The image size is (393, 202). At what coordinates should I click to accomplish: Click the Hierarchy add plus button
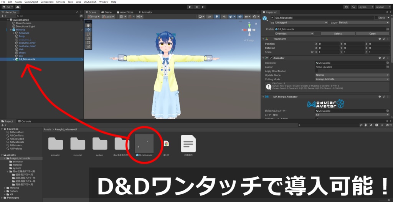(3, 16)
